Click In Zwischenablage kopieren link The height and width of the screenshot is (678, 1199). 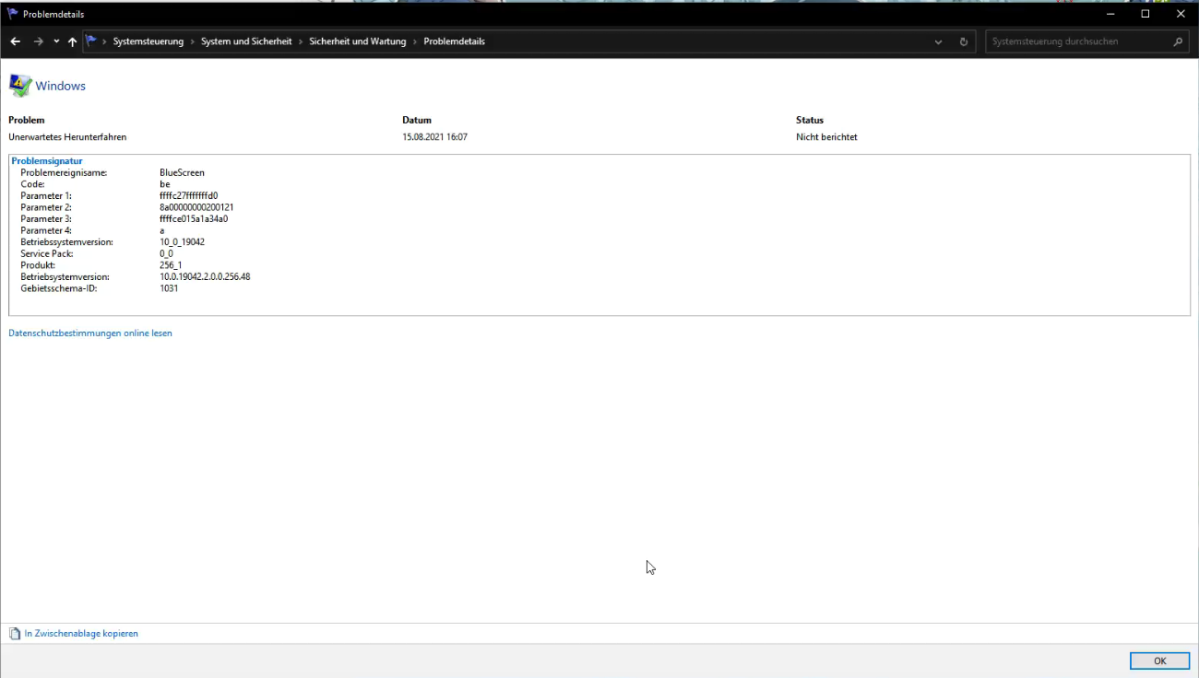point(81,634)
